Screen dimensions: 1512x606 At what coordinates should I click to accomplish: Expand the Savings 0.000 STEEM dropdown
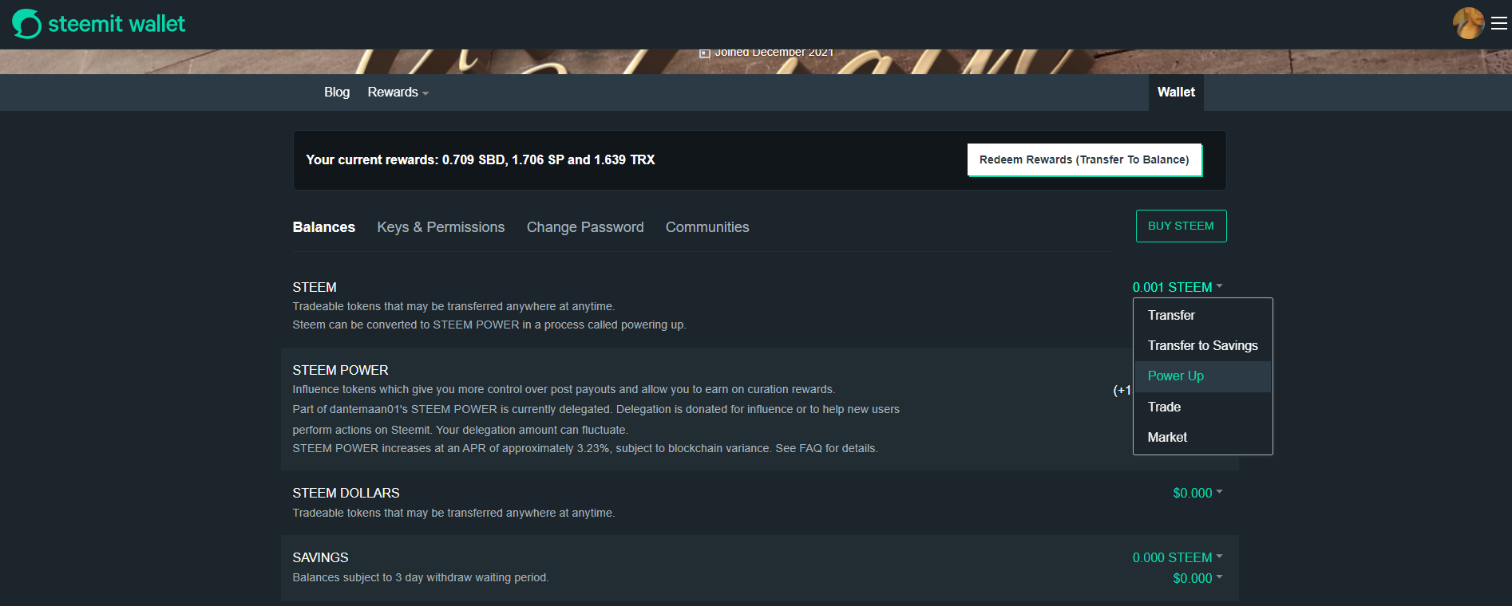1178,558
